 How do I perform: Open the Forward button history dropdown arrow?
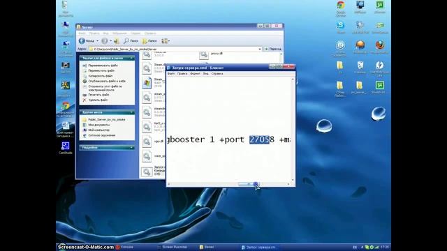110,41
